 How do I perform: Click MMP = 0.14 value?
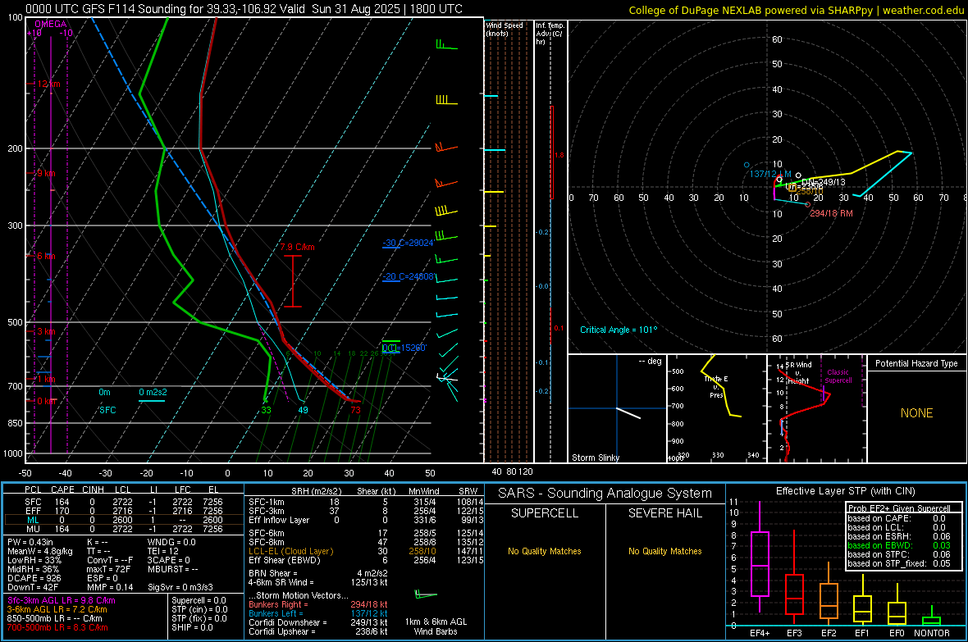click(x=110, y=587)
